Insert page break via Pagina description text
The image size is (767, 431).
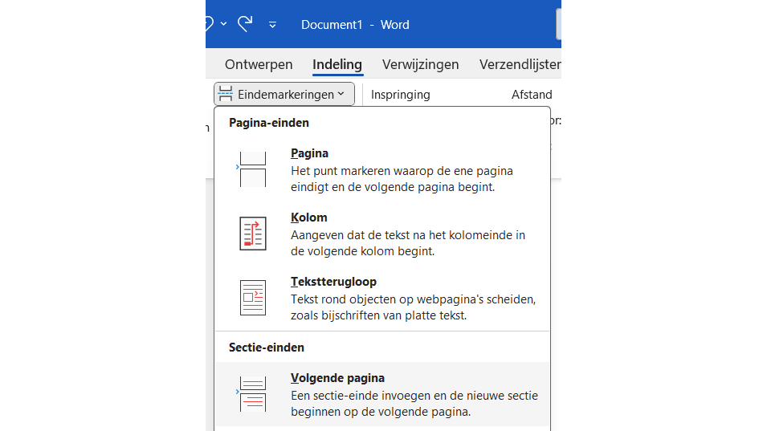[x=402, y=179]
